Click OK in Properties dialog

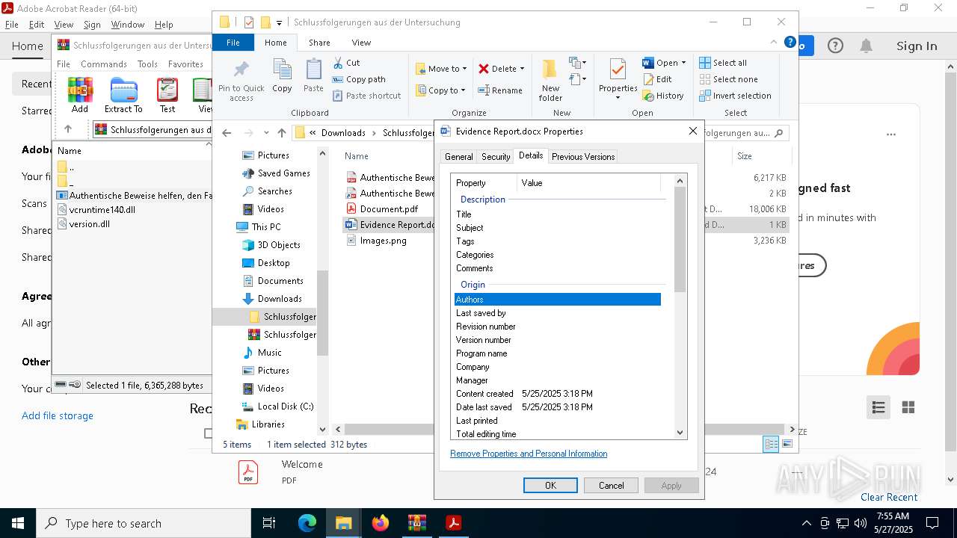pos(550,486)
